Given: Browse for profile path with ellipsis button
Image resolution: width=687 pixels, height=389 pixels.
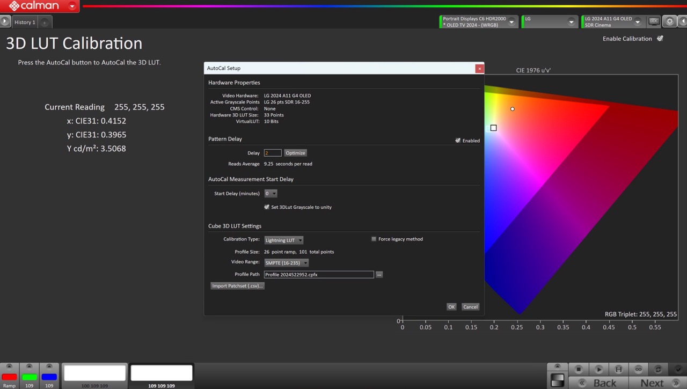Looking at the screenshot, I should 379,274.
